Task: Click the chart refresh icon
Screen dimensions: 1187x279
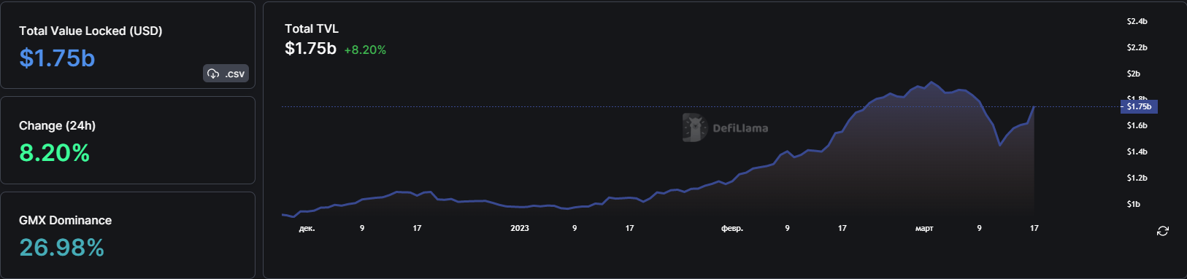Action: coord(1163,231)
